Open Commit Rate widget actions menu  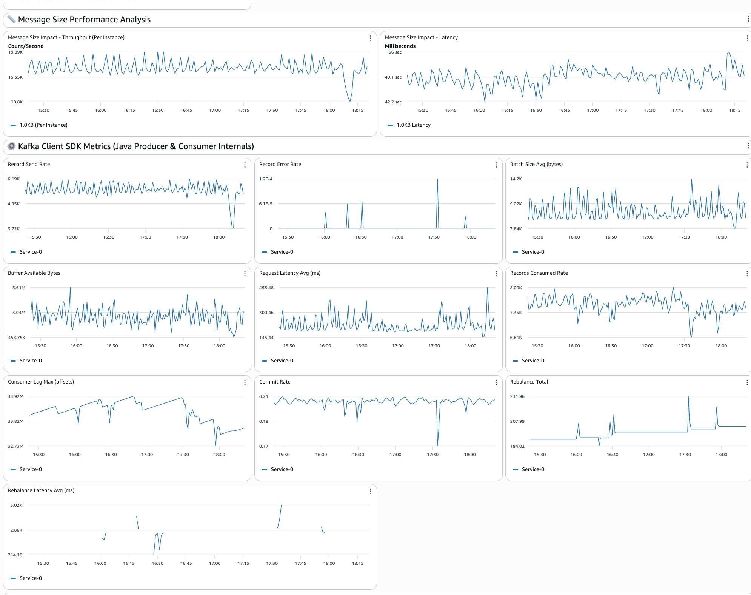496,382
